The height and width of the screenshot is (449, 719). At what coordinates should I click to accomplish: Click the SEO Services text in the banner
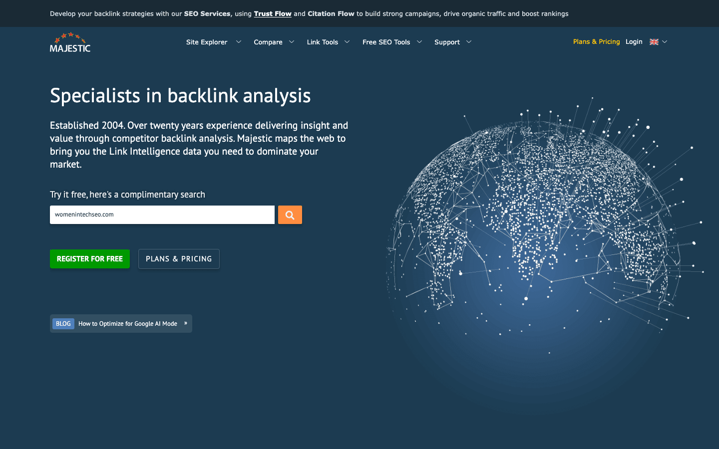tap(207, 13)
